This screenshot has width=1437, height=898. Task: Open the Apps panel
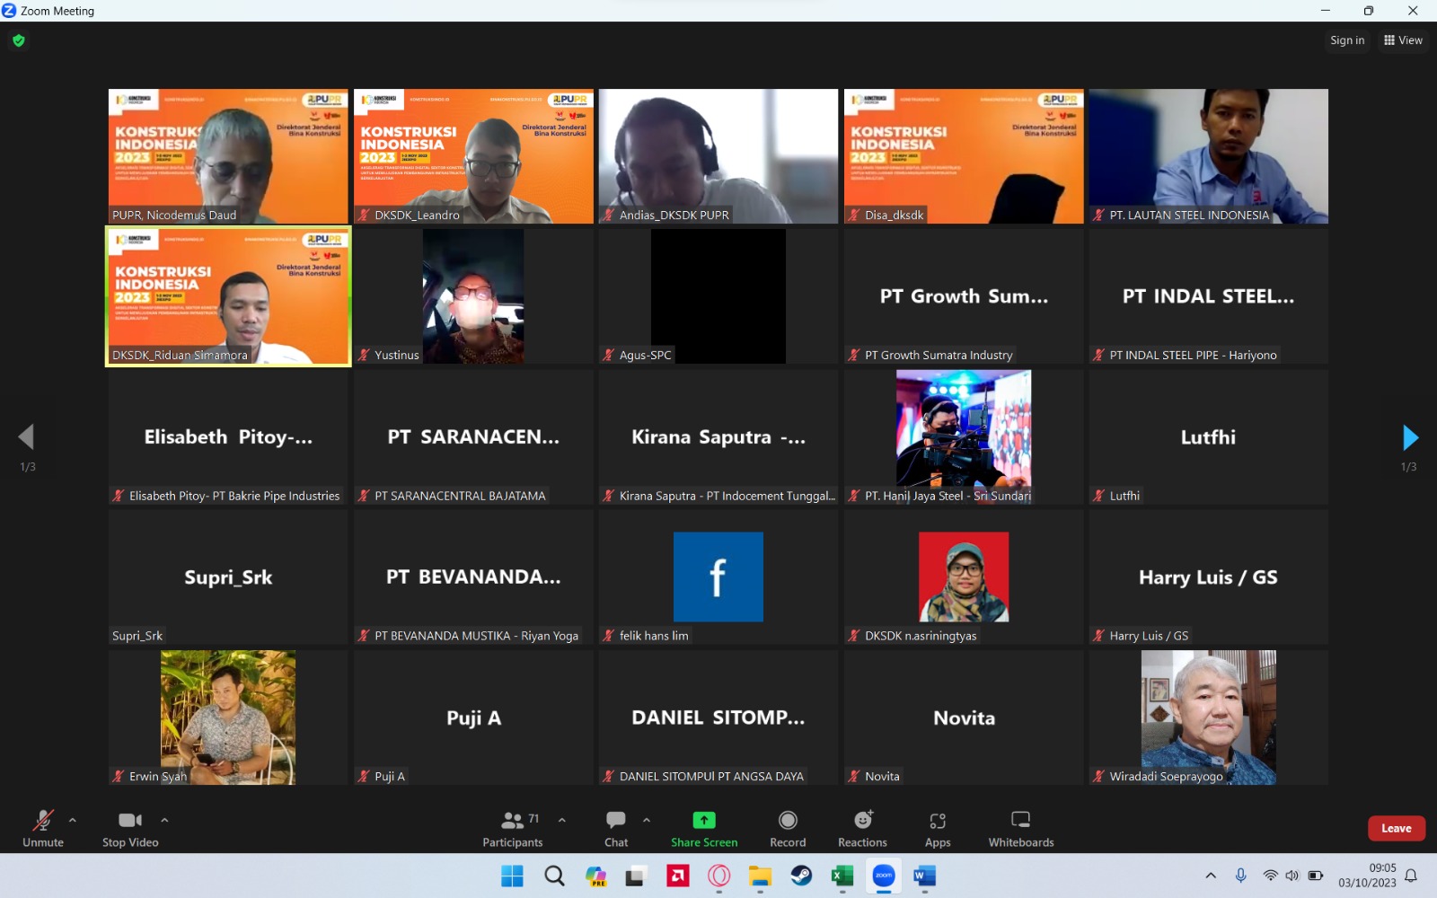tap(938, 828)
